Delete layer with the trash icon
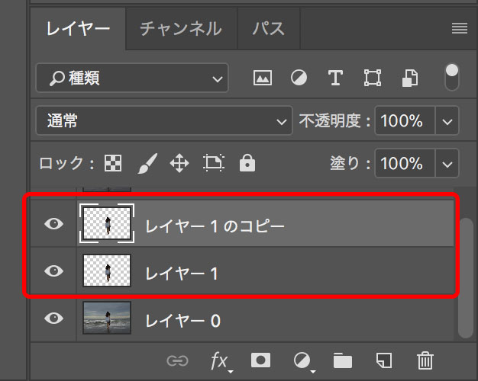This screenshot has width=478, height=381. (x=425, y=360)
